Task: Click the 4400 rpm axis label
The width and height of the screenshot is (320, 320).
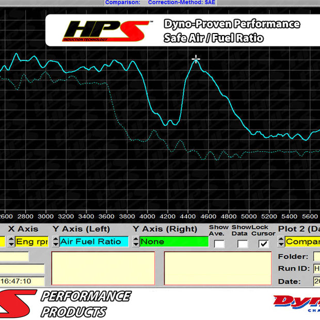Action: pos(188,217)
